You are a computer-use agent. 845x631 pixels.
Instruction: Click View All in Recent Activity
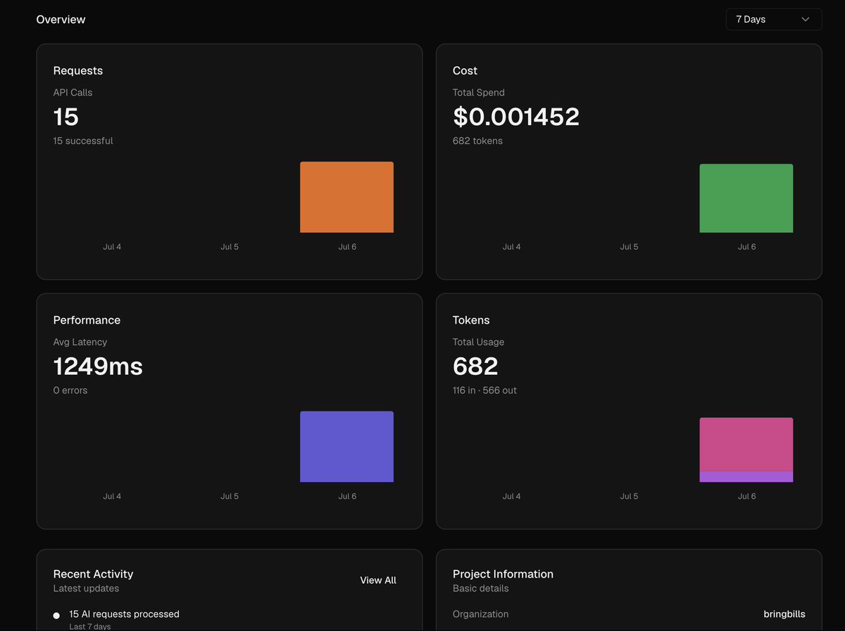[378, 580]
